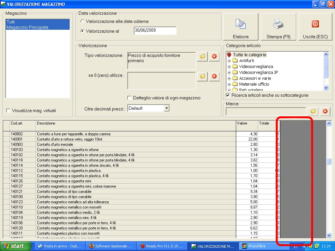The width and height of the screenshot is (335, 251).
Task: Click the 'Totale' column header
Action: click(269, 126)
